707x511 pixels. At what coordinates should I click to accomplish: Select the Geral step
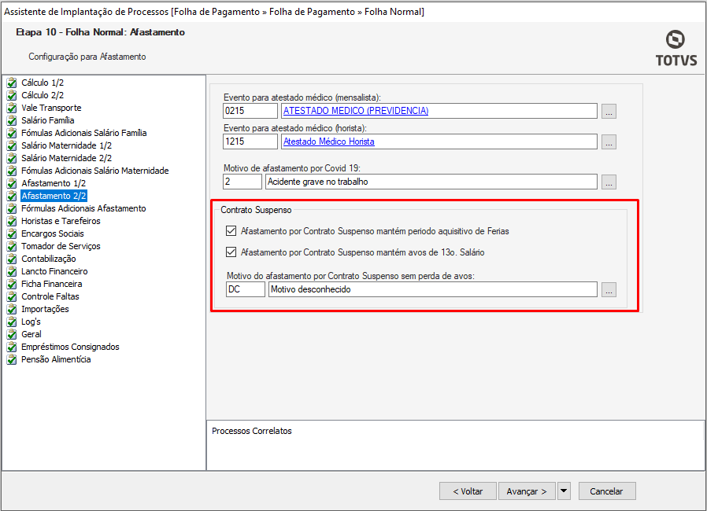click(x=31, y=335)
